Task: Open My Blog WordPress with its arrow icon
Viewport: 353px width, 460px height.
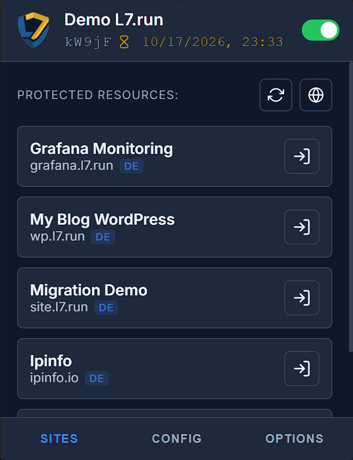Action: tap(302, 227)
